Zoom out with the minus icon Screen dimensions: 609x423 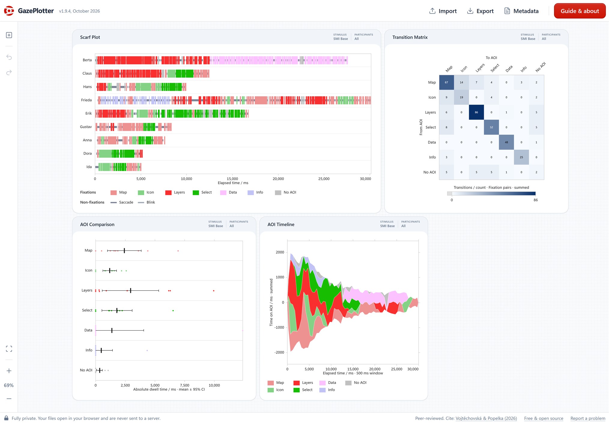[x=9, y=399]
